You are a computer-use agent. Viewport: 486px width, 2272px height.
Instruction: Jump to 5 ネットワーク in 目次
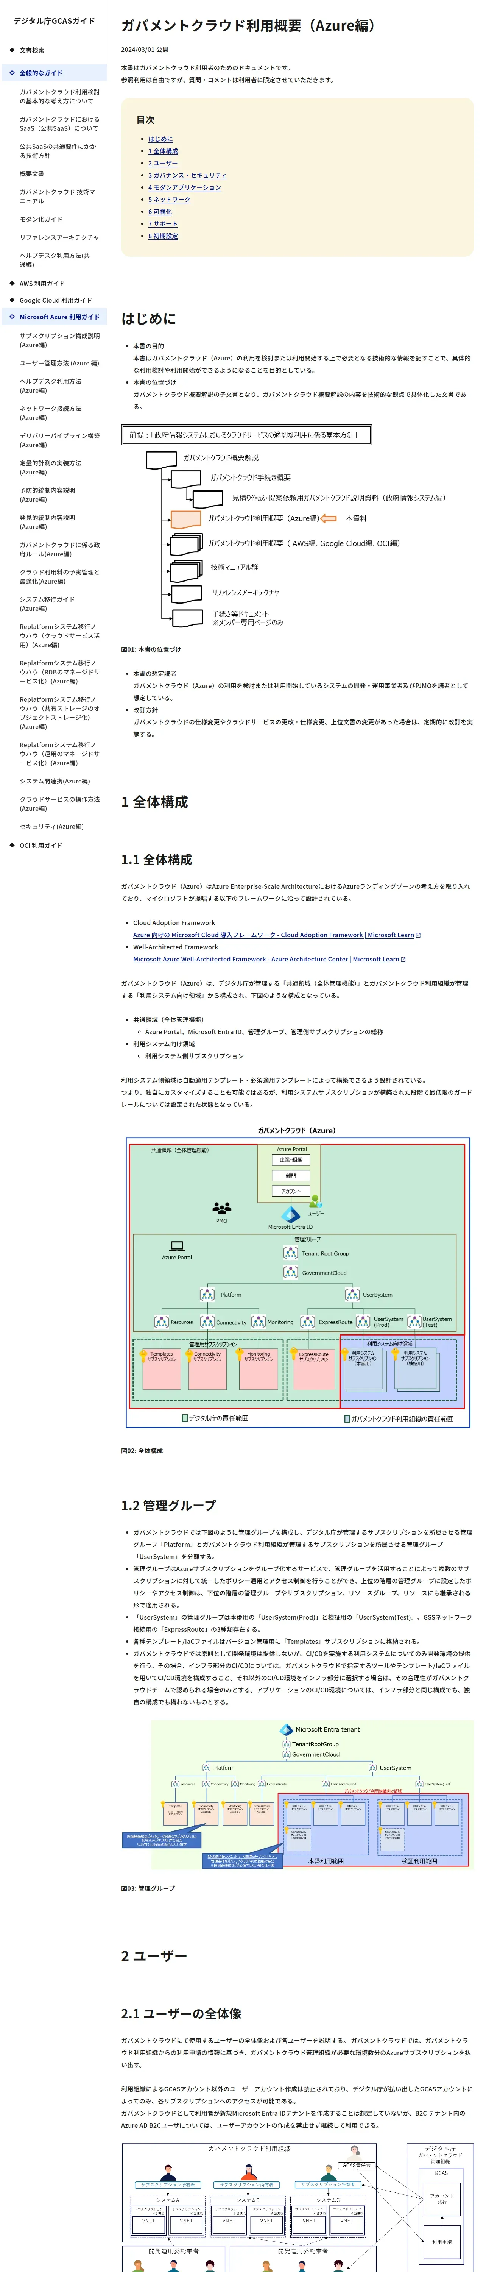click(169, 199)
